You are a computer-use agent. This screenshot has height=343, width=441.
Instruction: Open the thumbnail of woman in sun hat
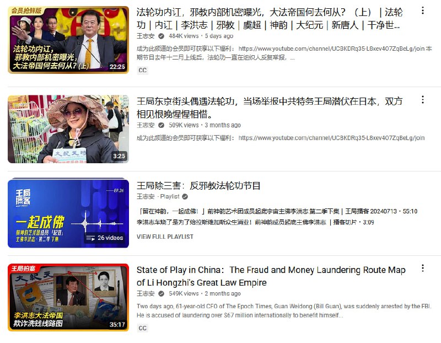68,129
